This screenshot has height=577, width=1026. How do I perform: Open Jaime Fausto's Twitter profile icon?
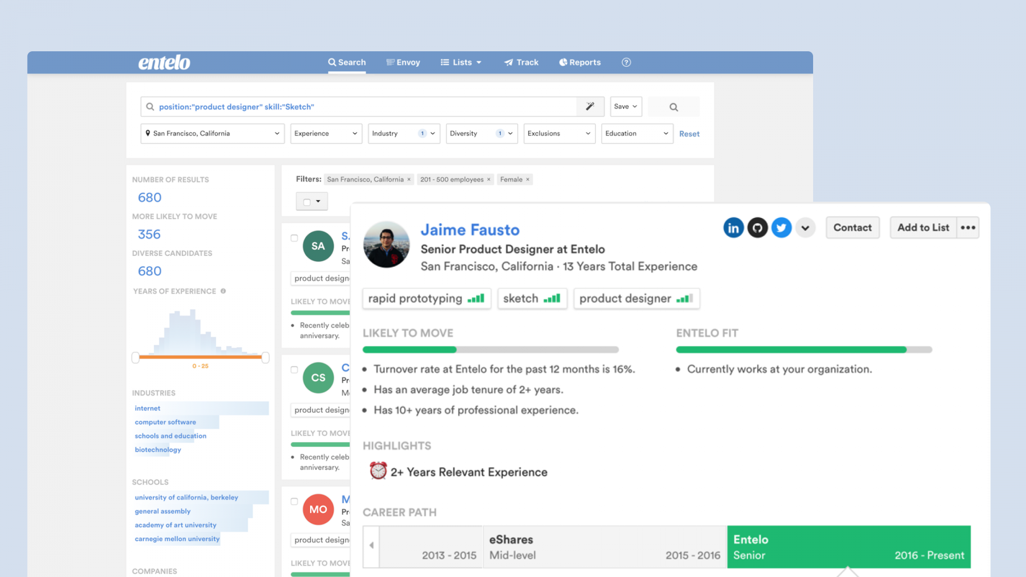click(781, 228)
